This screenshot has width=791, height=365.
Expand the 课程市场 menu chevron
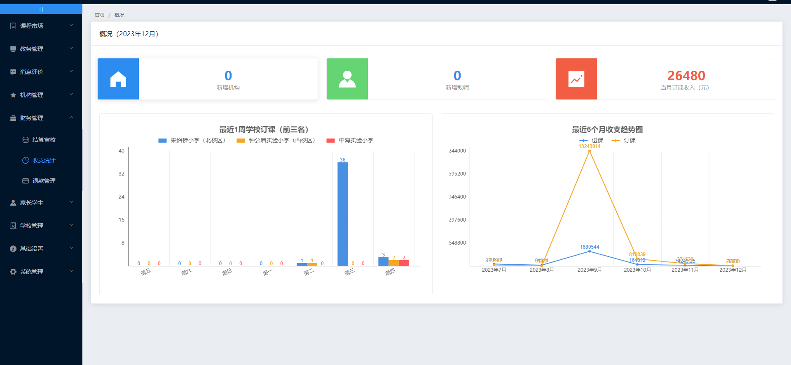(71, 25)
